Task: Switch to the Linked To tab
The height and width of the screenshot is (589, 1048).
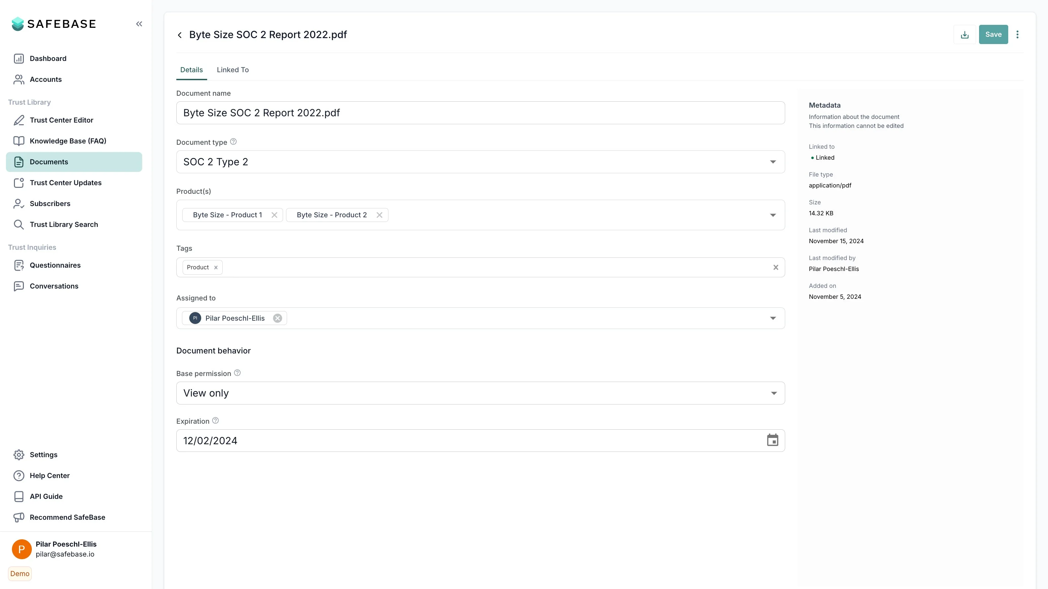Action: click(x=232, y=70)
